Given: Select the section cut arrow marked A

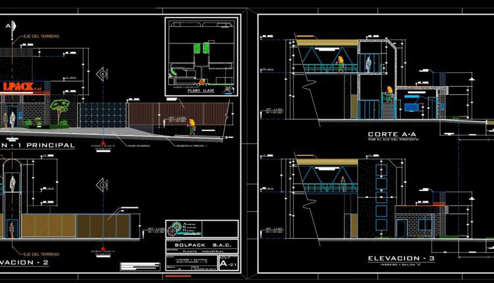Looking at the screenshot, I should pyautogui.click(x=11, y=26).
